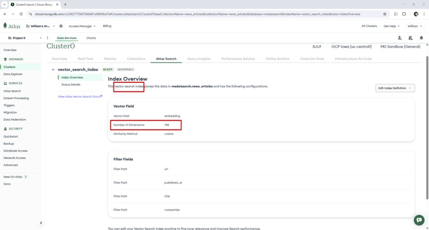The image size is (429, 230).
Task: Open Overview in left sidebar
Action: [10, 50]
